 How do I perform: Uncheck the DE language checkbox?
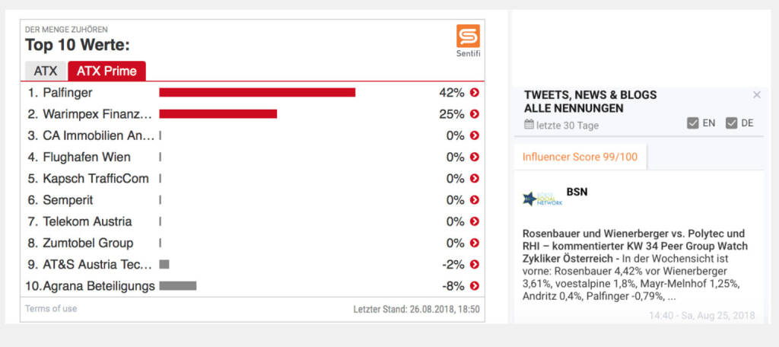click(731, 123)
